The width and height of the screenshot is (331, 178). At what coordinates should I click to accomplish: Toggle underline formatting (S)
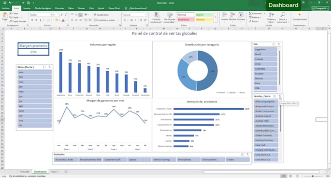[x=40, y=20]
